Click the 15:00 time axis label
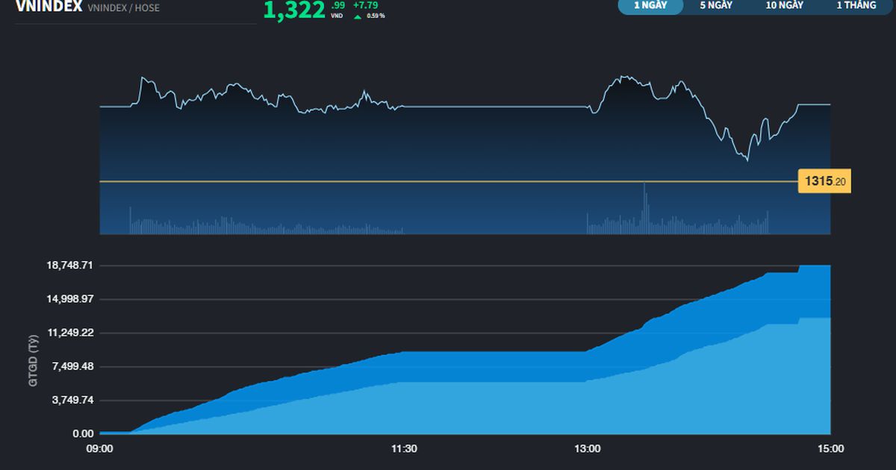Viewport: 896px width, 470px height. (x=830, y=448)
